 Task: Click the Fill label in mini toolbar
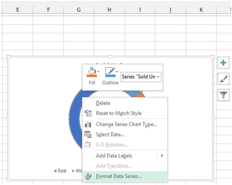92,83
